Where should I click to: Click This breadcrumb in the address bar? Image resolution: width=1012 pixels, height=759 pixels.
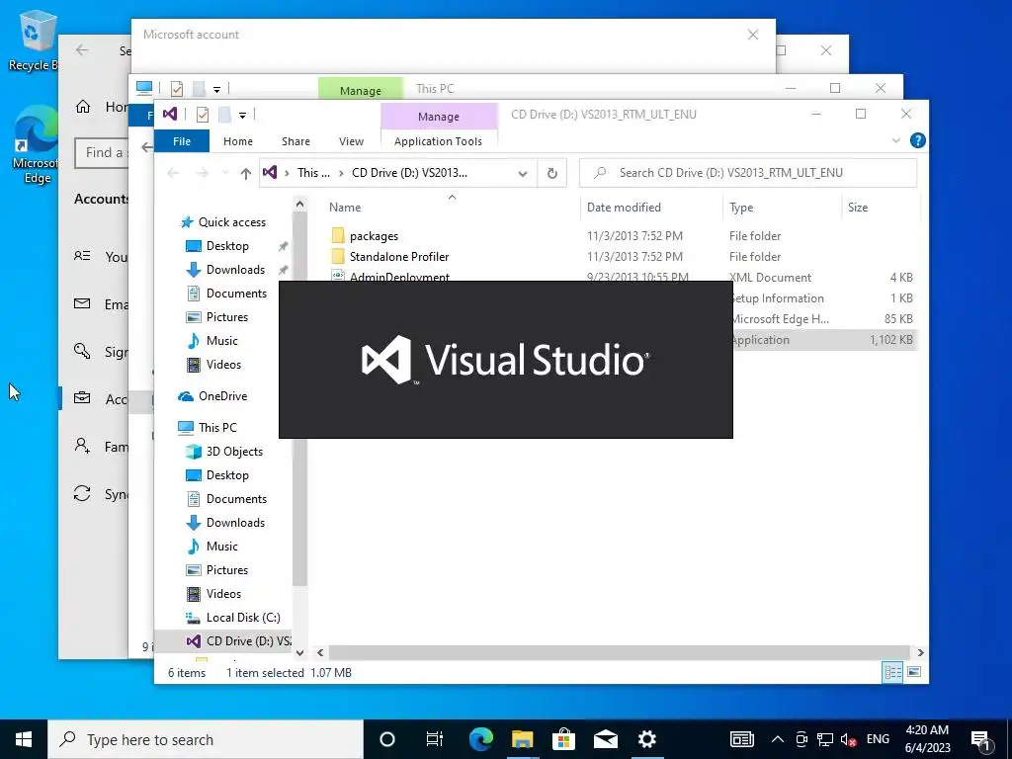click(313, 173)
